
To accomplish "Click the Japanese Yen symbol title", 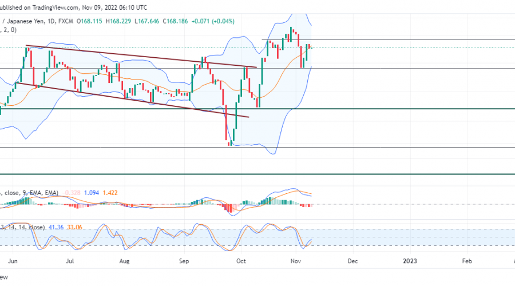I will [x=26, y=21].
